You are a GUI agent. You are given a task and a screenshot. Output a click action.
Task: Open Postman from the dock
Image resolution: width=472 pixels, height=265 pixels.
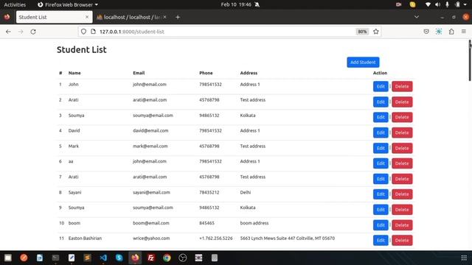(x=24, y=258)
